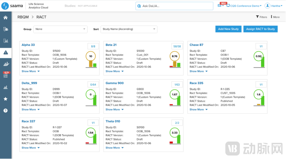The image size is (286, 159).
Task: Click the Filters funnel icon
Action: tap(258, 17)
